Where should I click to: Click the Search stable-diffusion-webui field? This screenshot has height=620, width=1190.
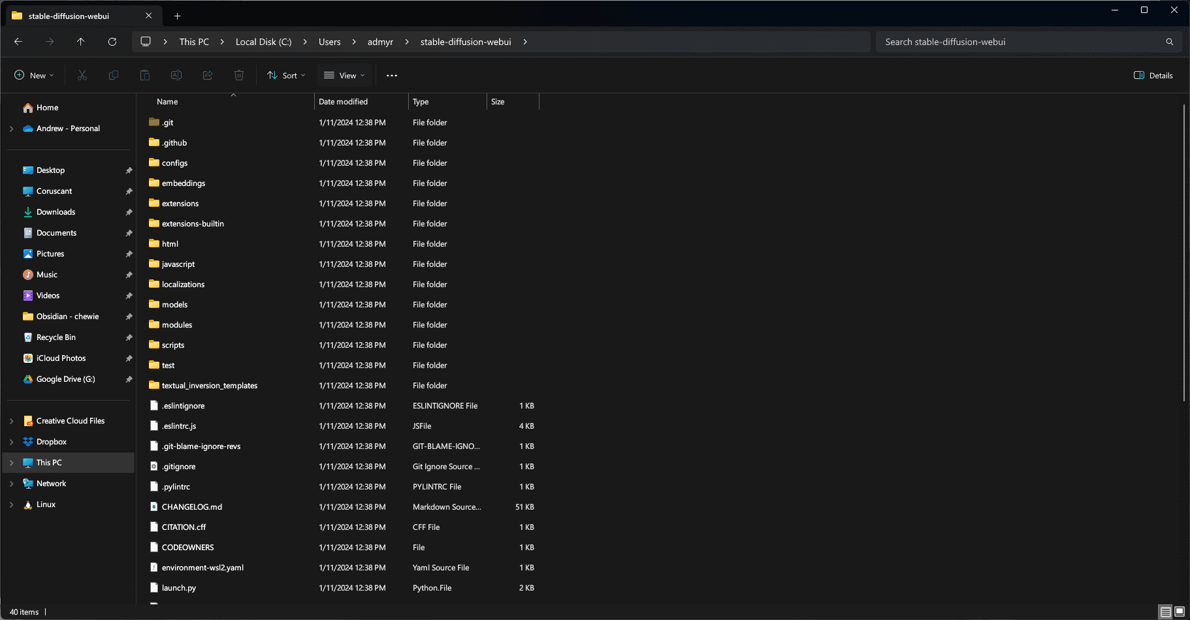(1029, 42)
